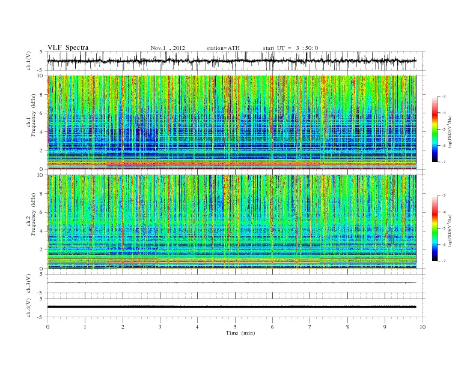Click the ch.2 'Frequency (kHz)' axis label

point(34,214)
